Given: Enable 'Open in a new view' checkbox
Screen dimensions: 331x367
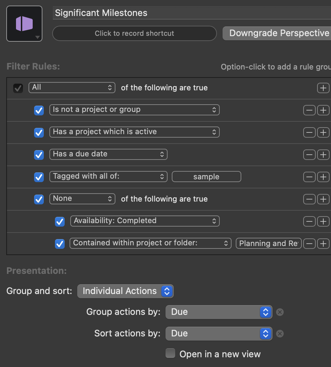Looking at the screenshot, I should pos(170,354).
